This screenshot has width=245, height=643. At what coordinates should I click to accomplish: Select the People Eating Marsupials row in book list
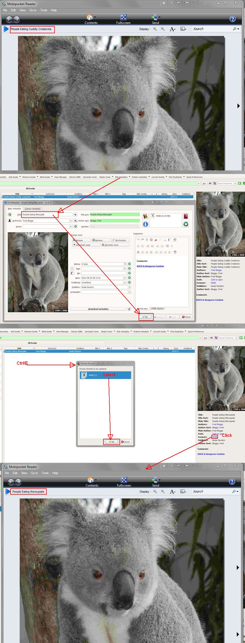tap(99, 351)
